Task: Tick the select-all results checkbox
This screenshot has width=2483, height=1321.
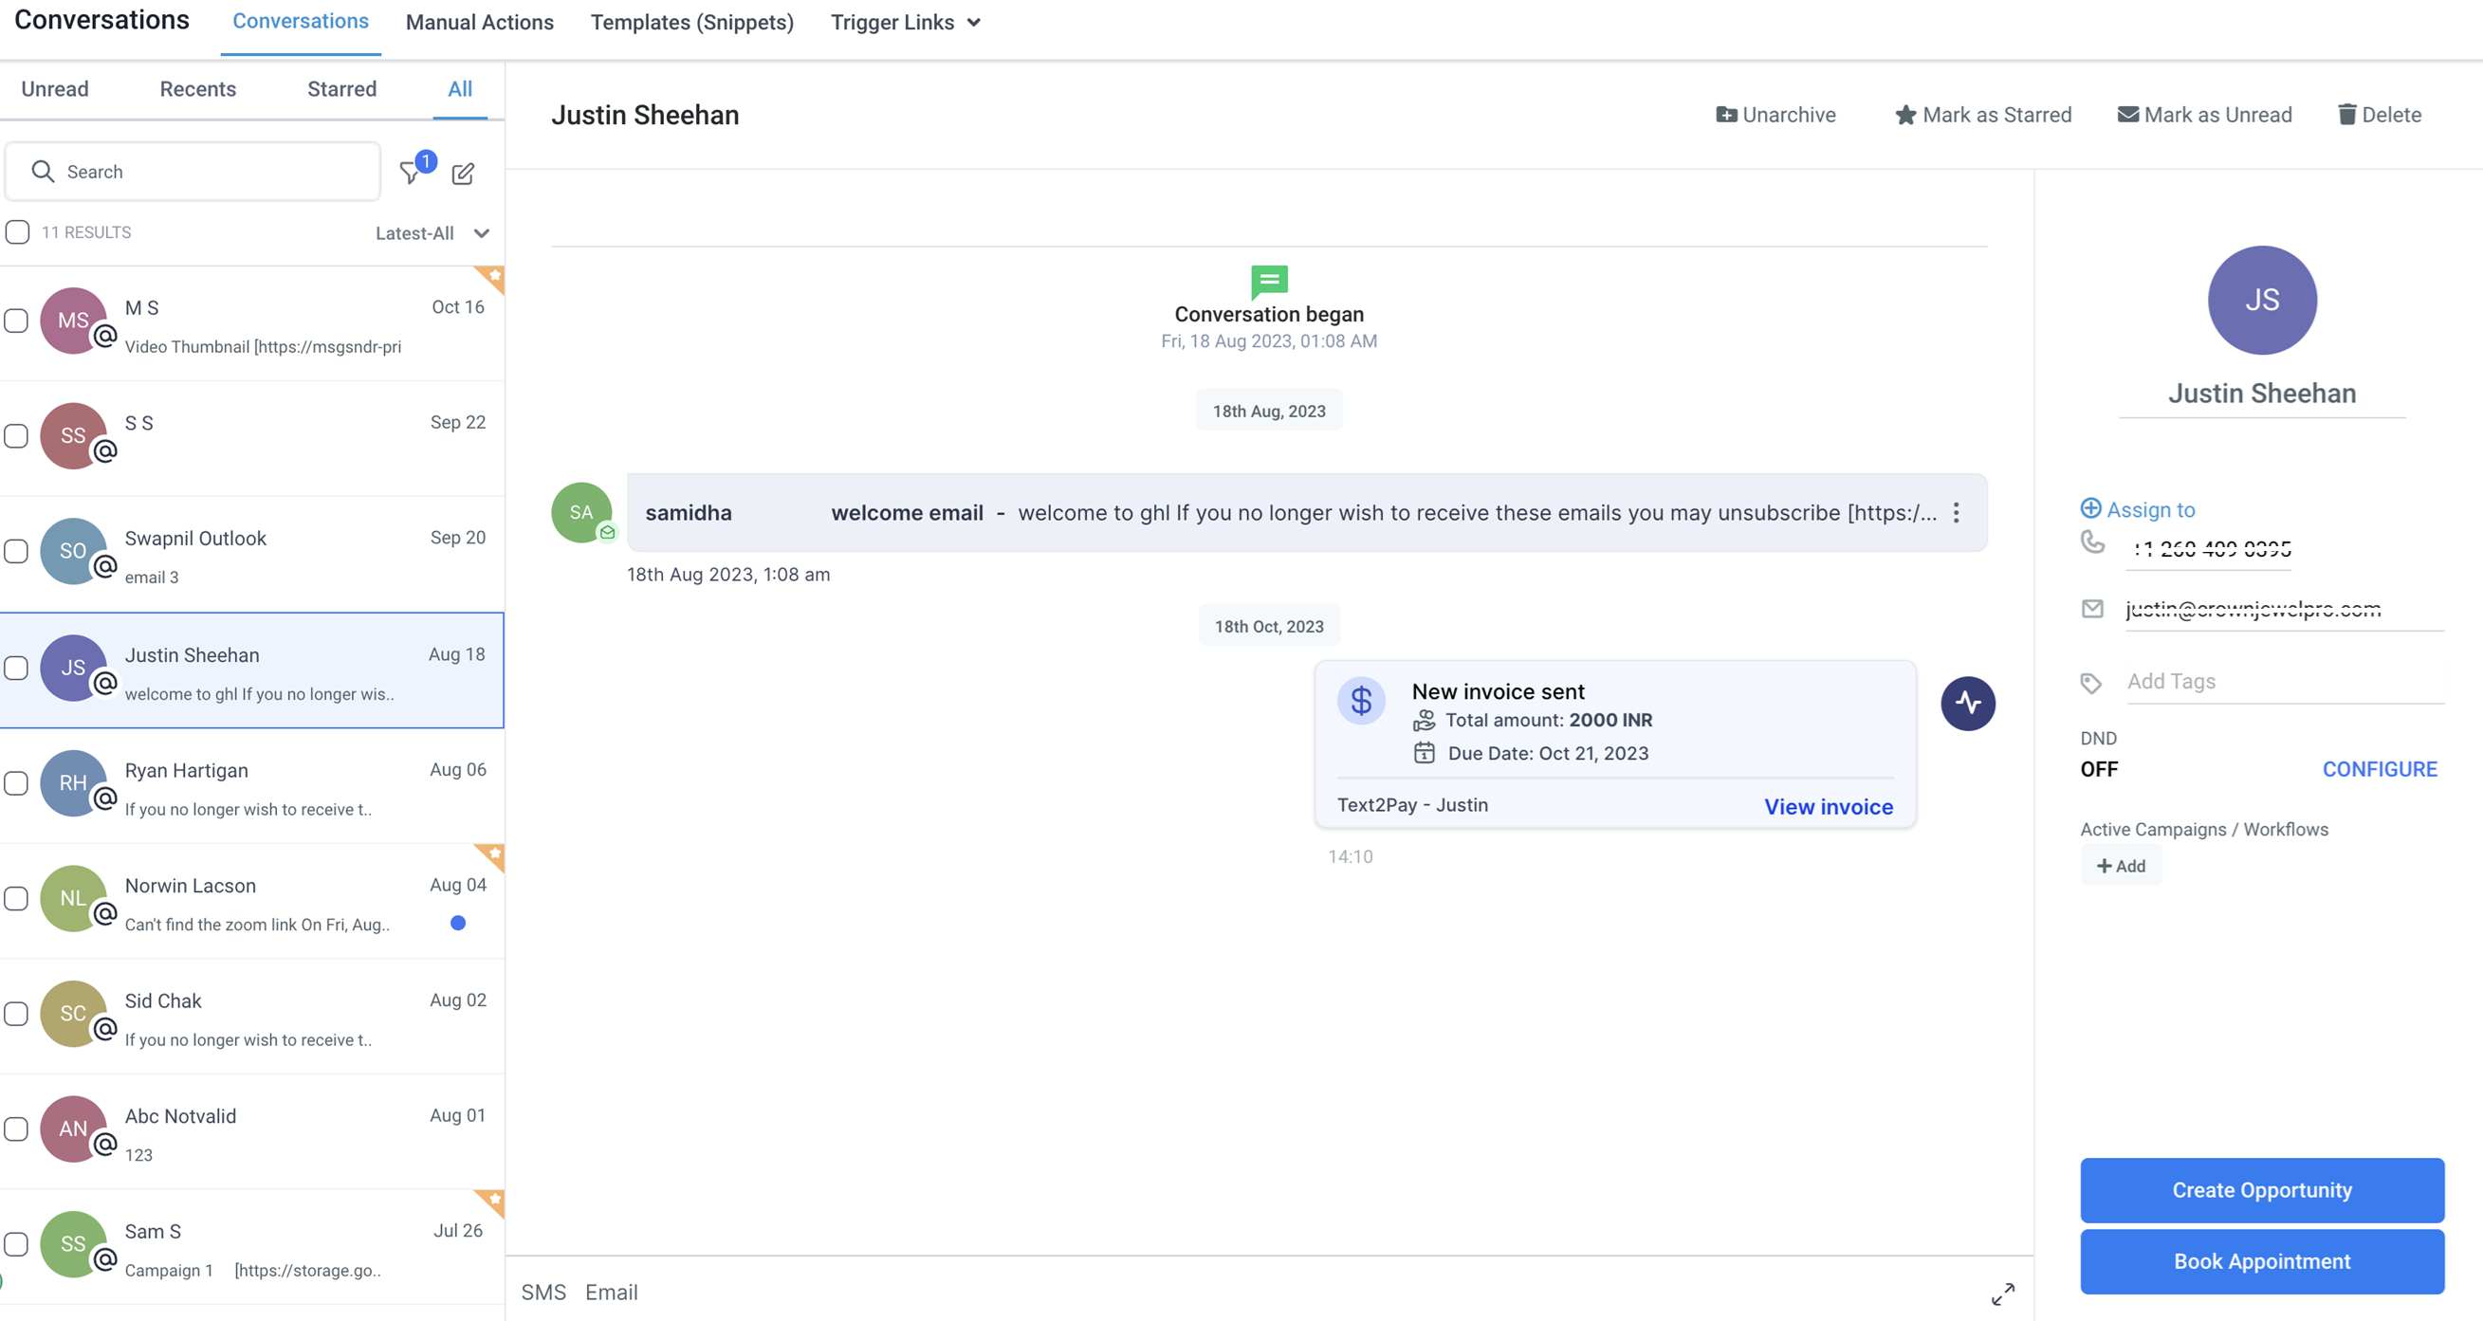Action: click(17, 232)
